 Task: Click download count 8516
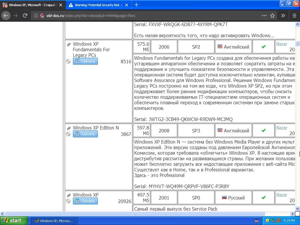126,62
